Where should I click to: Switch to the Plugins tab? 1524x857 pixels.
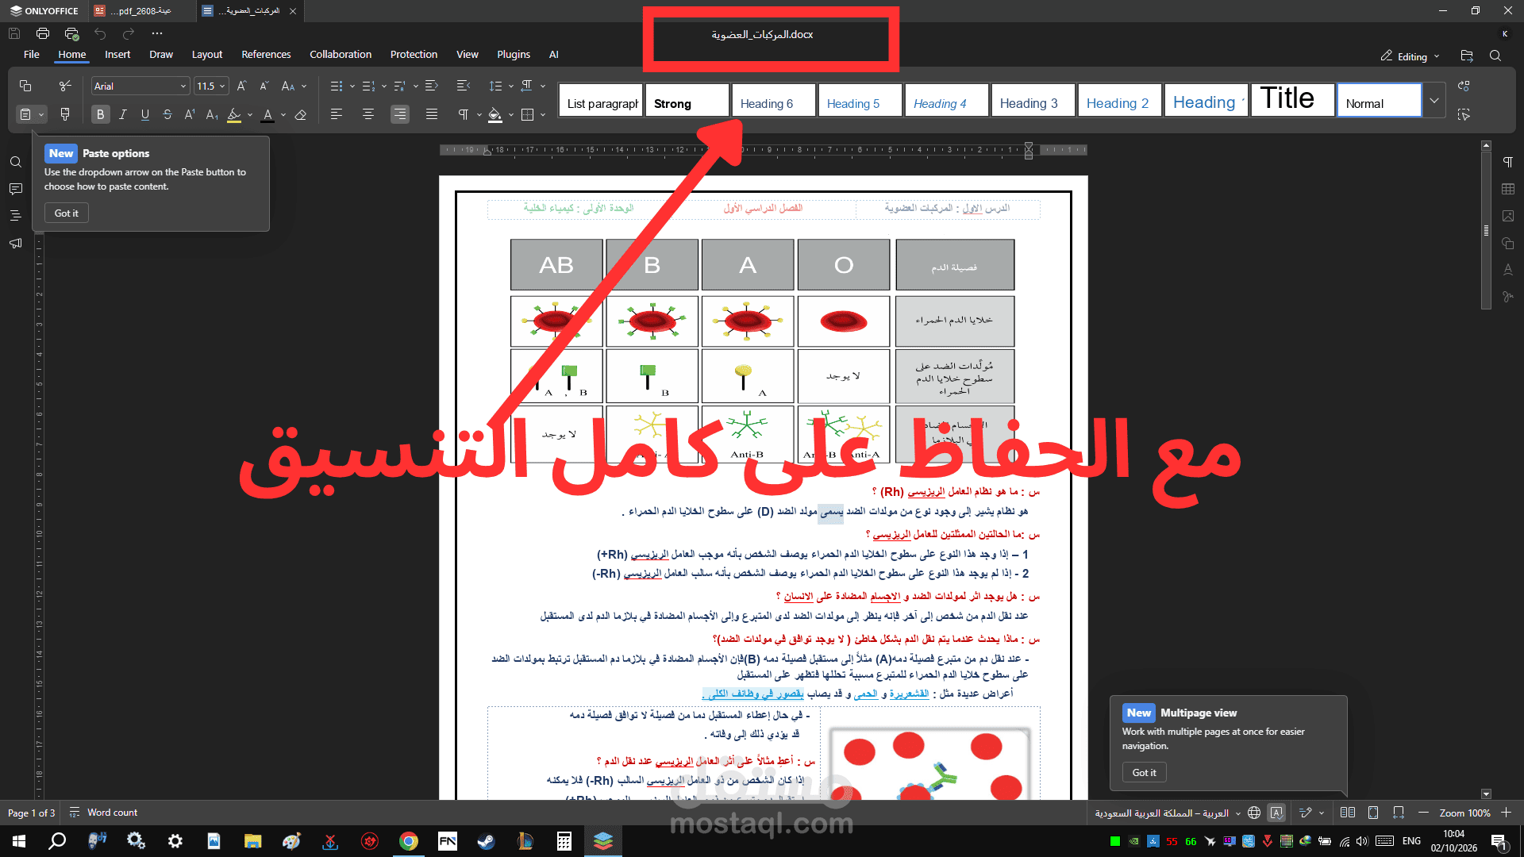(514, 54)
